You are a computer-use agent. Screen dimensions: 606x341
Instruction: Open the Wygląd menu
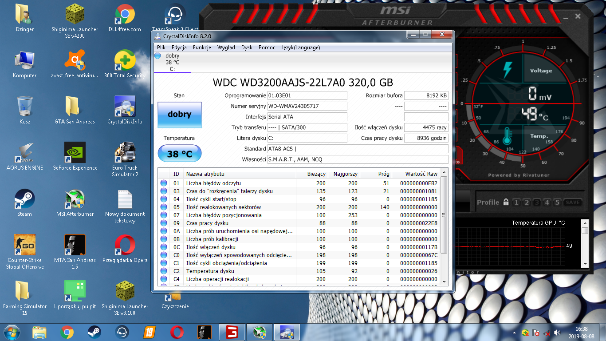(x=226, y=48)
